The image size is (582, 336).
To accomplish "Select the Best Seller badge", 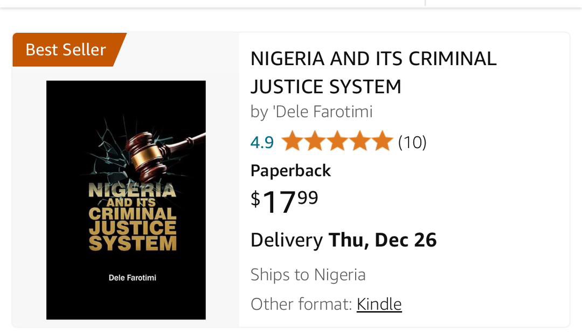I will (x=65, y=50).
